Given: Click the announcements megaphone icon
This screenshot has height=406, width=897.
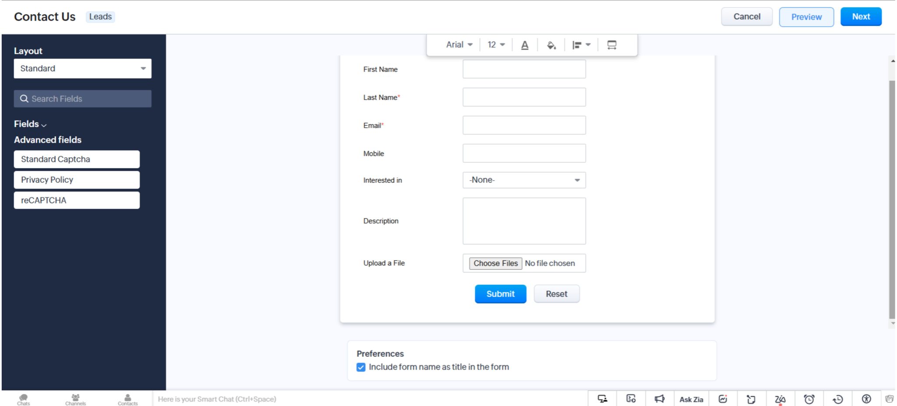Looking at the screenshot, I should [659, 399].
